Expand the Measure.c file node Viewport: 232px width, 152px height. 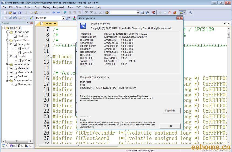tap(11, 68)
